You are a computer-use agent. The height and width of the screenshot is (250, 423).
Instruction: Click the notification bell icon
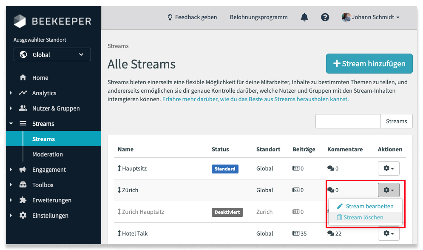point(304,17)
